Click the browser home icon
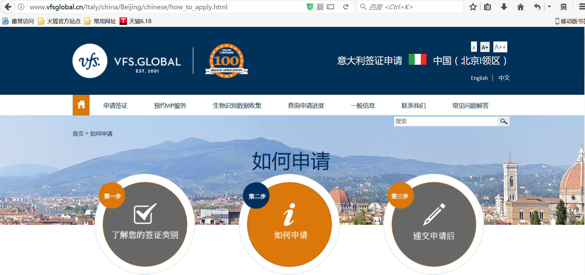Viewport: 585px width, 275px height. (520, 7)
